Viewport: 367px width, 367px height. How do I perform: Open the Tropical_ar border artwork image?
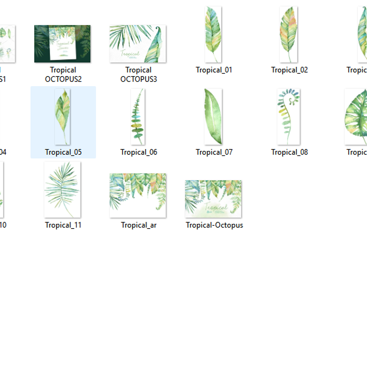[138, 195]
